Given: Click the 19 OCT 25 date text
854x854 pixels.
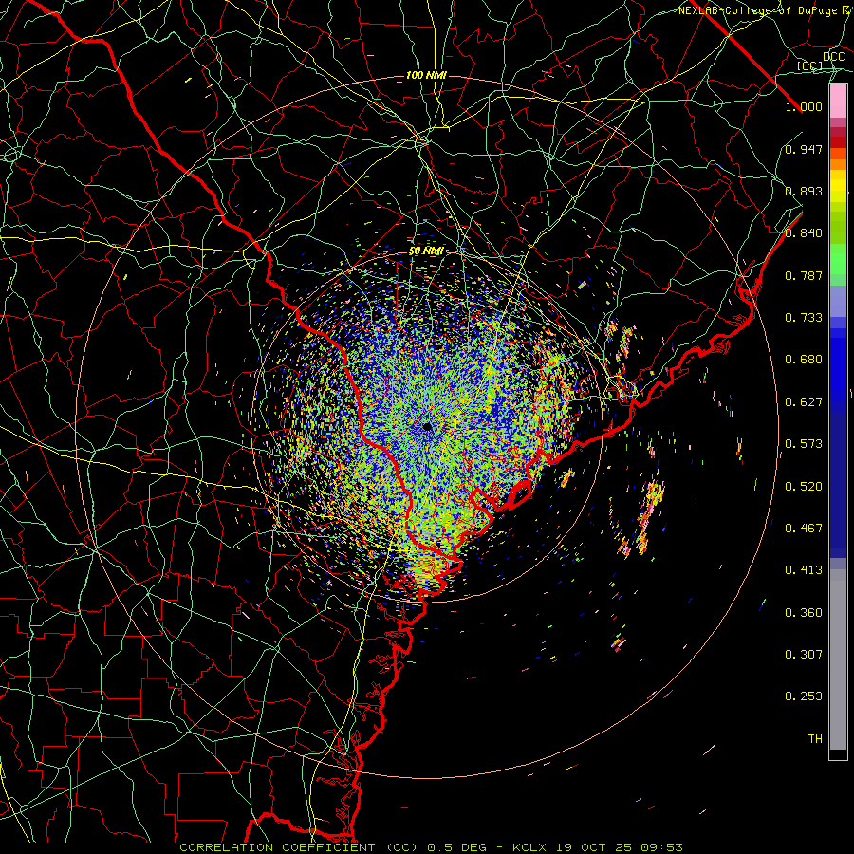Looking at the screenshot, I should click(595, 847).
